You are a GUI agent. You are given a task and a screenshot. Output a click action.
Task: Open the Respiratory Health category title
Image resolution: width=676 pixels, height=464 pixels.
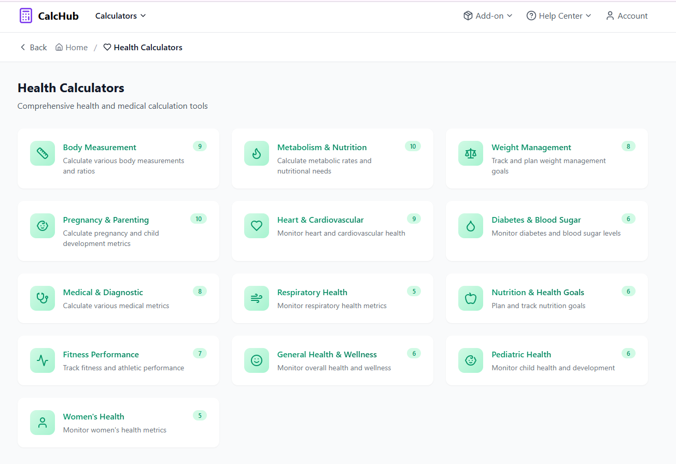point(312,293)
